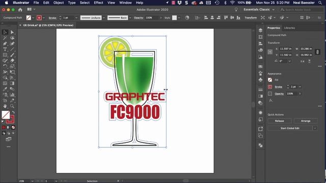The width and height of the screenshot is (326, 183).
Task: Select the Paintbrush tool
Action: click(x=12, y=55)
